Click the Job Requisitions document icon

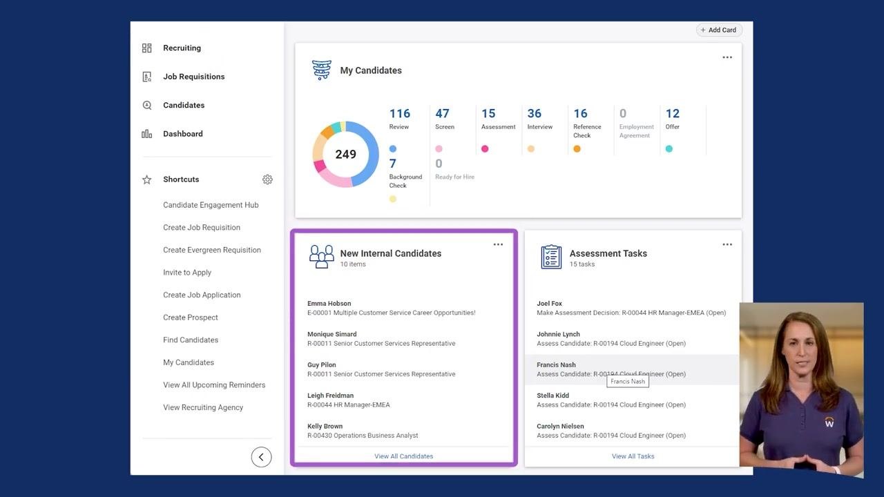[x=146, y=77]
